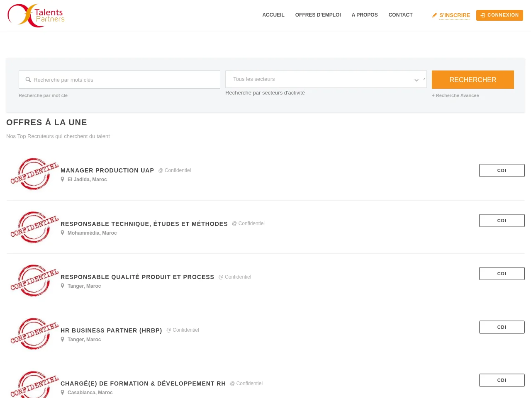Image resolution: width=531 pixels, height=398 pixels.
Task: Click the magnifier icon in keyword search
Action: (28, 80)
